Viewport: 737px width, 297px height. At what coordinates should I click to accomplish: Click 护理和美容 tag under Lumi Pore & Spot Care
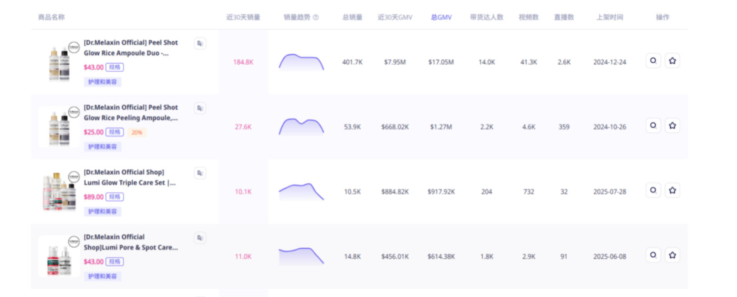[103, 276]
